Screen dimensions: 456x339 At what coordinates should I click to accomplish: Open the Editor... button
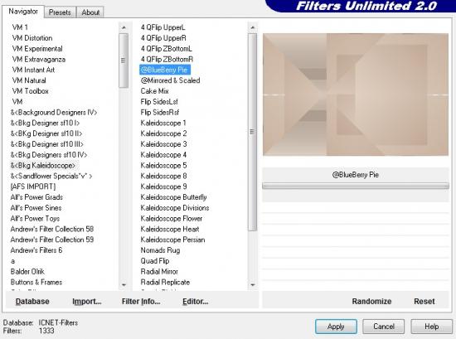coord(196,301)
